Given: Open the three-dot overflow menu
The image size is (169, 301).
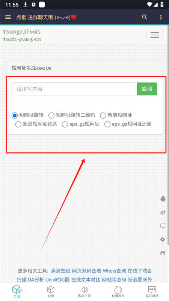Looking at the screenshot, I should click(161, 17).
